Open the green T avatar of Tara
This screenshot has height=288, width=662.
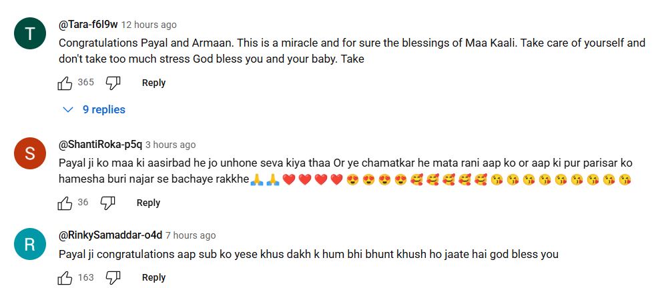(29, 33)
